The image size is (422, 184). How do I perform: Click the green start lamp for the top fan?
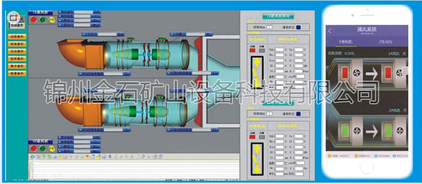[x=43, y=20]
